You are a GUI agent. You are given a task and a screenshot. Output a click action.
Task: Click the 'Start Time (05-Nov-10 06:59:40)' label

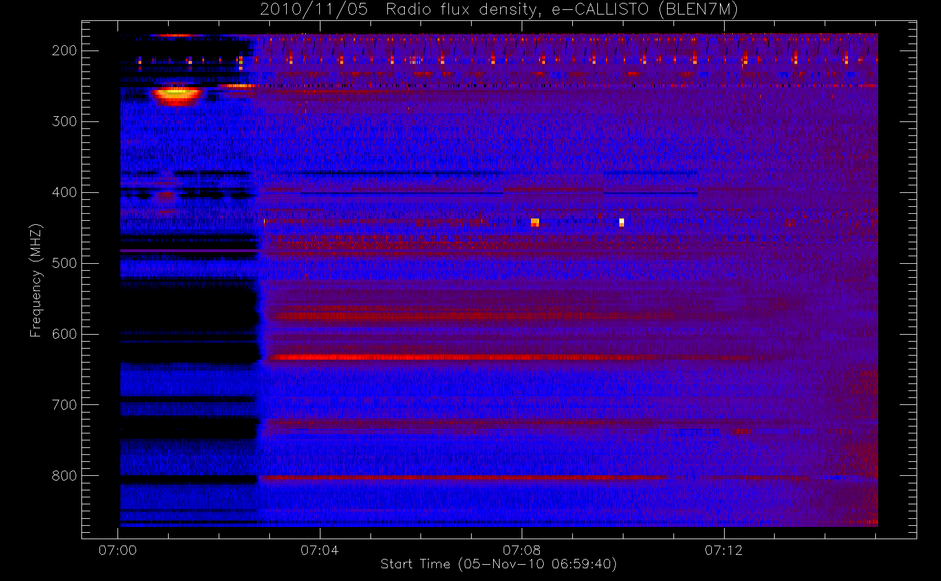click(498, 564)
